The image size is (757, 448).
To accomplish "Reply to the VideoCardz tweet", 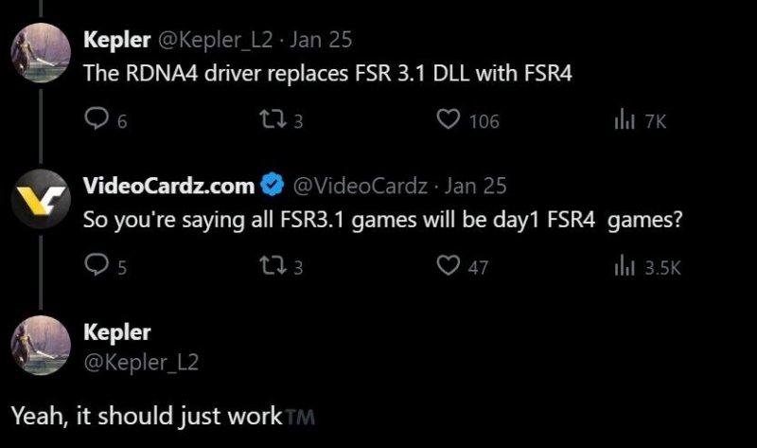I will (95, 267).
